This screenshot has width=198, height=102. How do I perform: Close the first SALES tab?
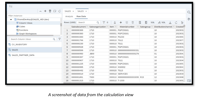click(x=73, y=11)
